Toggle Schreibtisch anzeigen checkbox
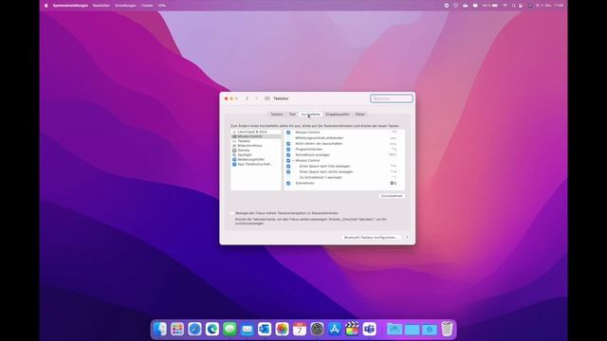Viewport: 607px width, 341px height. tap(288, 154)
